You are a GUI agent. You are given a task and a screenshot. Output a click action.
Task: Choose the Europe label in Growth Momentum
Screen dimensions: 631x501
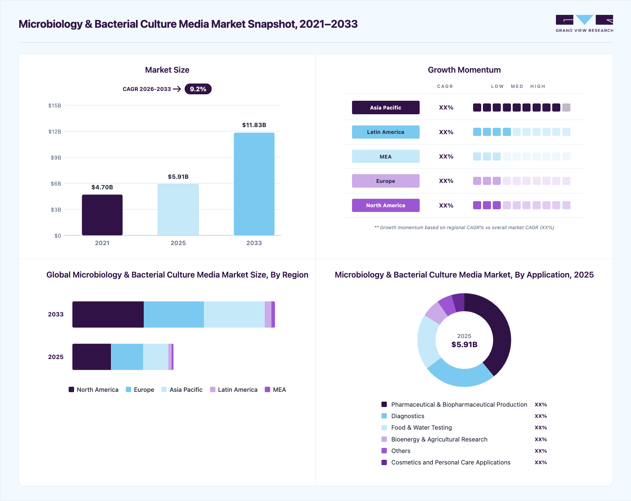[x=385, y=181]
